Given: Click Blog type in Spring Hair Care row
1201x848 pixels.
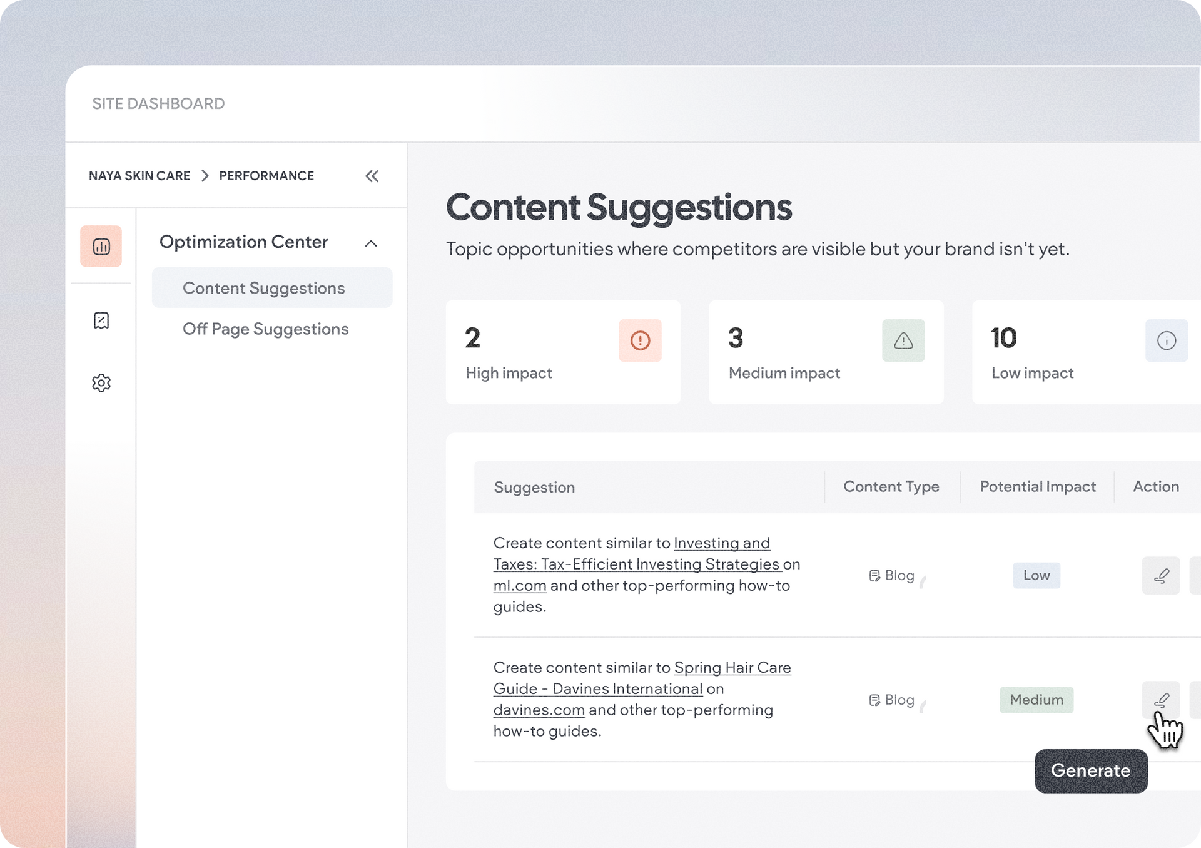Looking at the screenshot, I should 892,700.
